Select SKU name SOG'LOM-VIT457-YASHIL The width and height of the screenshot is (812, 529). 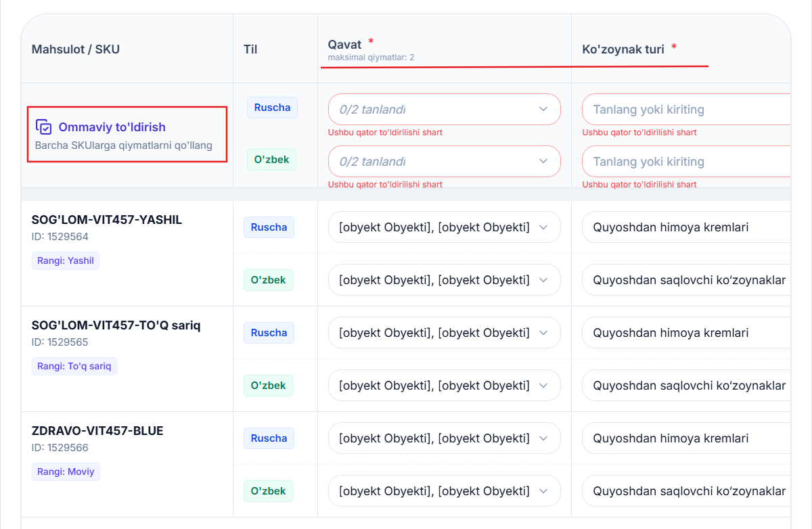(107, 220)
